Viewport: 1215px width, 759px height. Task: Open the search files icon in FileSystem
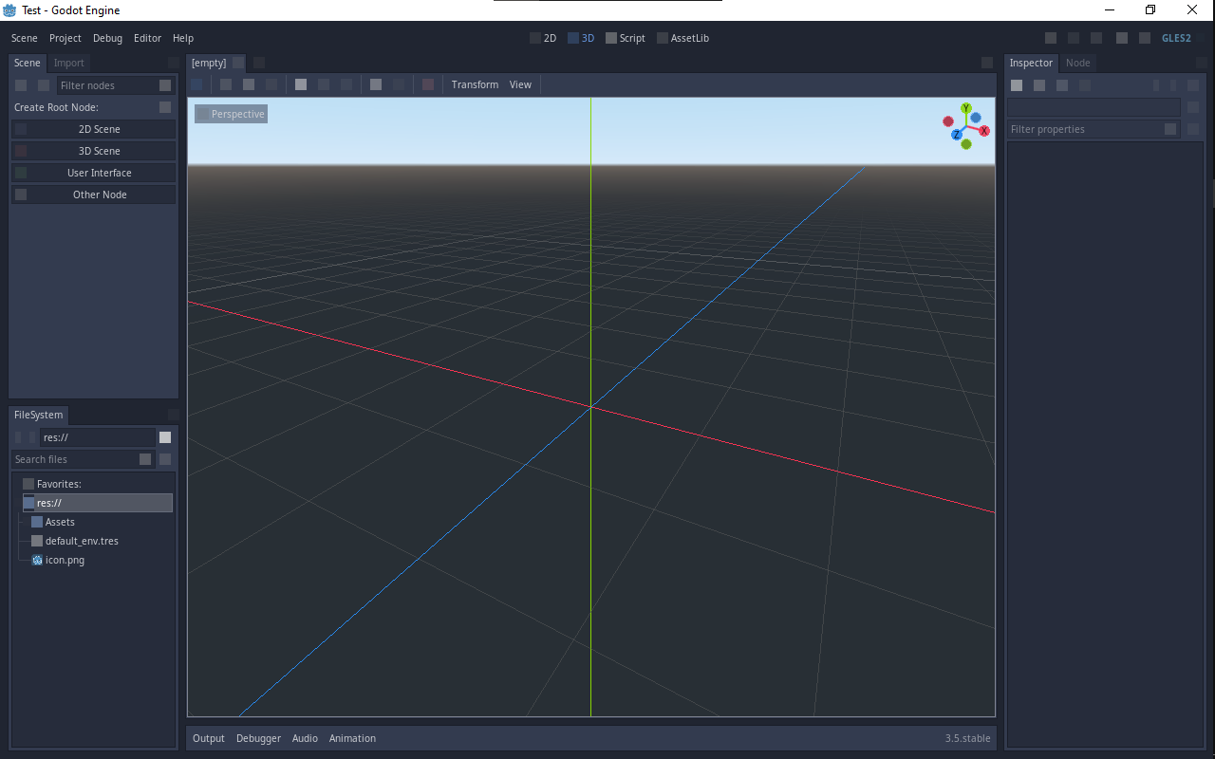(x=144, y=458)
